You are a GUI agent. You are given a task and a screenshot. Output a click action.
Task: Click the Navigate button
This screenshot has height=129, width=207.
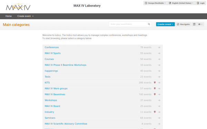pyautogui.click(x=183, y=24)
